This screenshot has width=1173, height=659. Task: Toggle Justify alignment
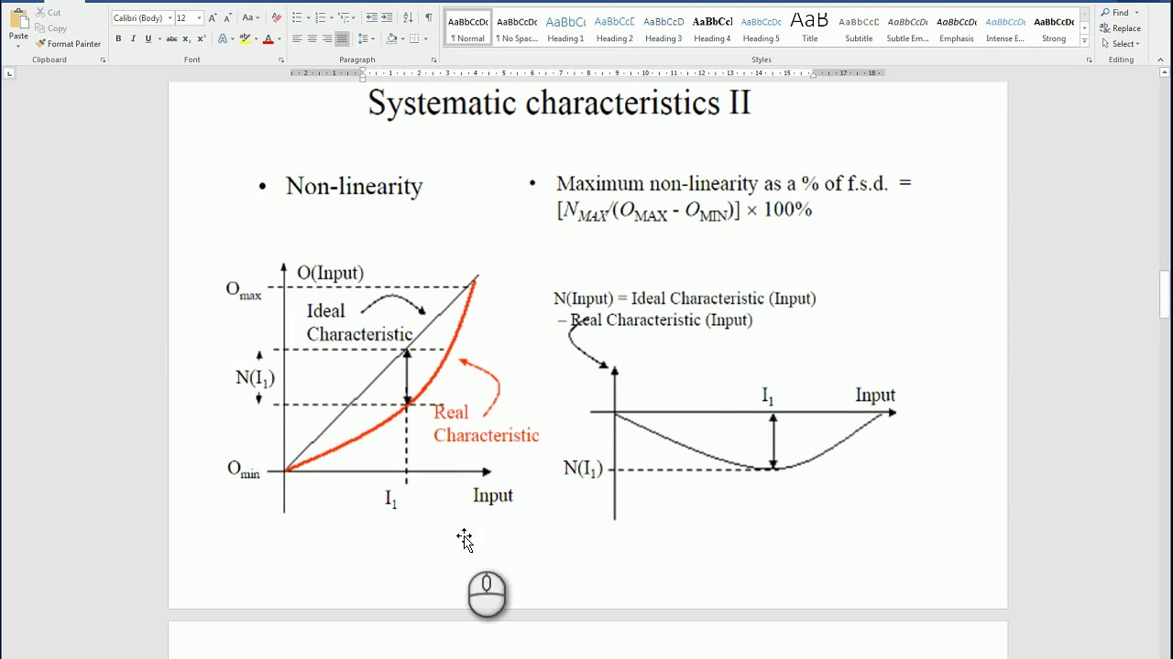[342, 39]
